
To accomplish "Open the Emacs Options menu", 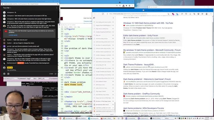I will point(66,27).
